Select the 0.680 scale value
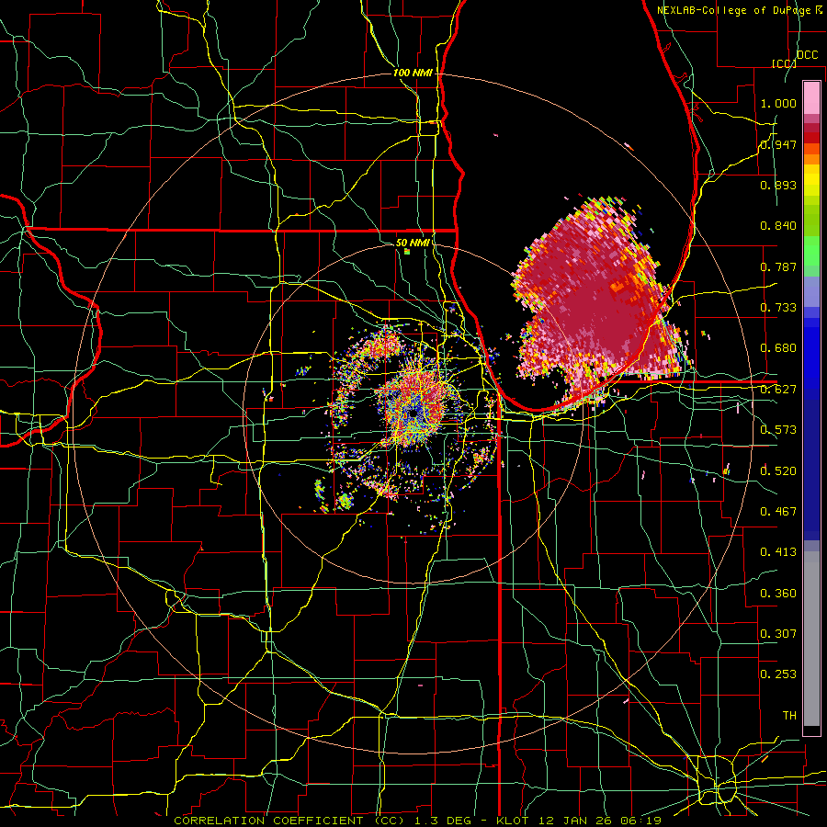This screenshot has width=827, height=827. (x=778, y=348)
